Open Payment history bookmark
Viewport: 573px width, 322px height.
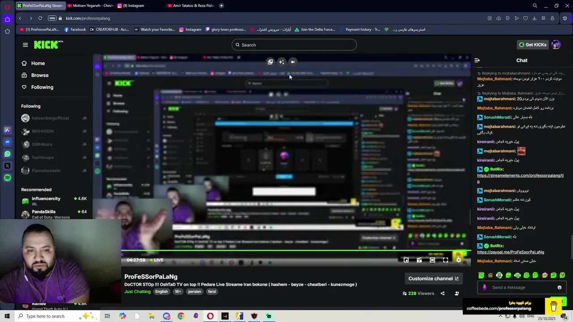click(359, 30)
